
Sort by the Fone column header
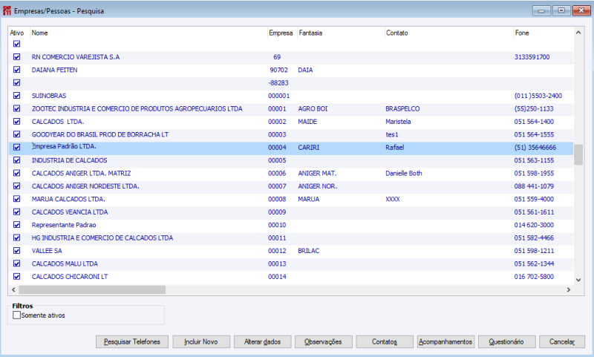coord(544,33)
